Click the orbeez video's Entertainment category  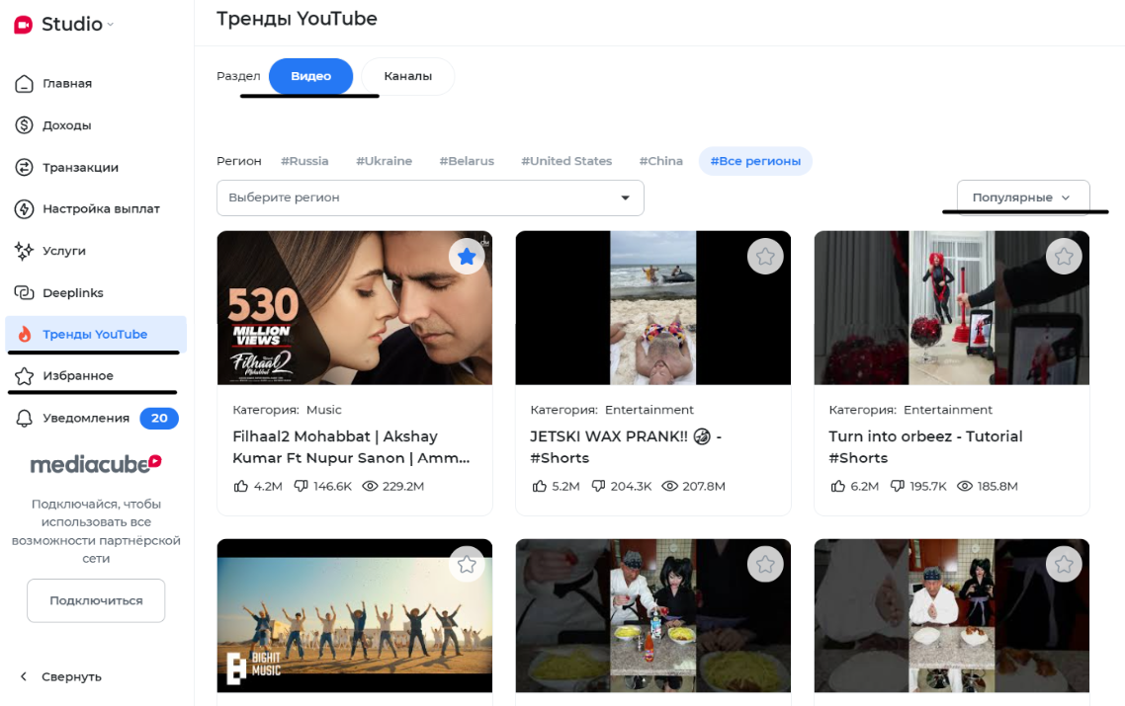948,410
